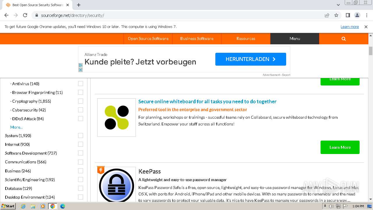The image size is (373, 210).
Task: Click the scrollbar down arrow
Action: click(371, 199)
